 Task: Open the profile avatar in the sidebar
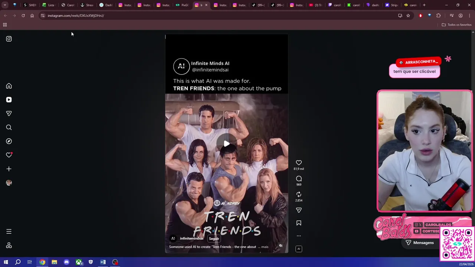tap(9, 183)
